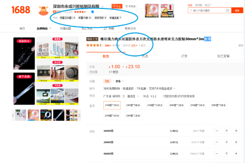This screenshot has width=245, height=163.
Task: Click the 领券 coupon badge
Action: point(107,81)
